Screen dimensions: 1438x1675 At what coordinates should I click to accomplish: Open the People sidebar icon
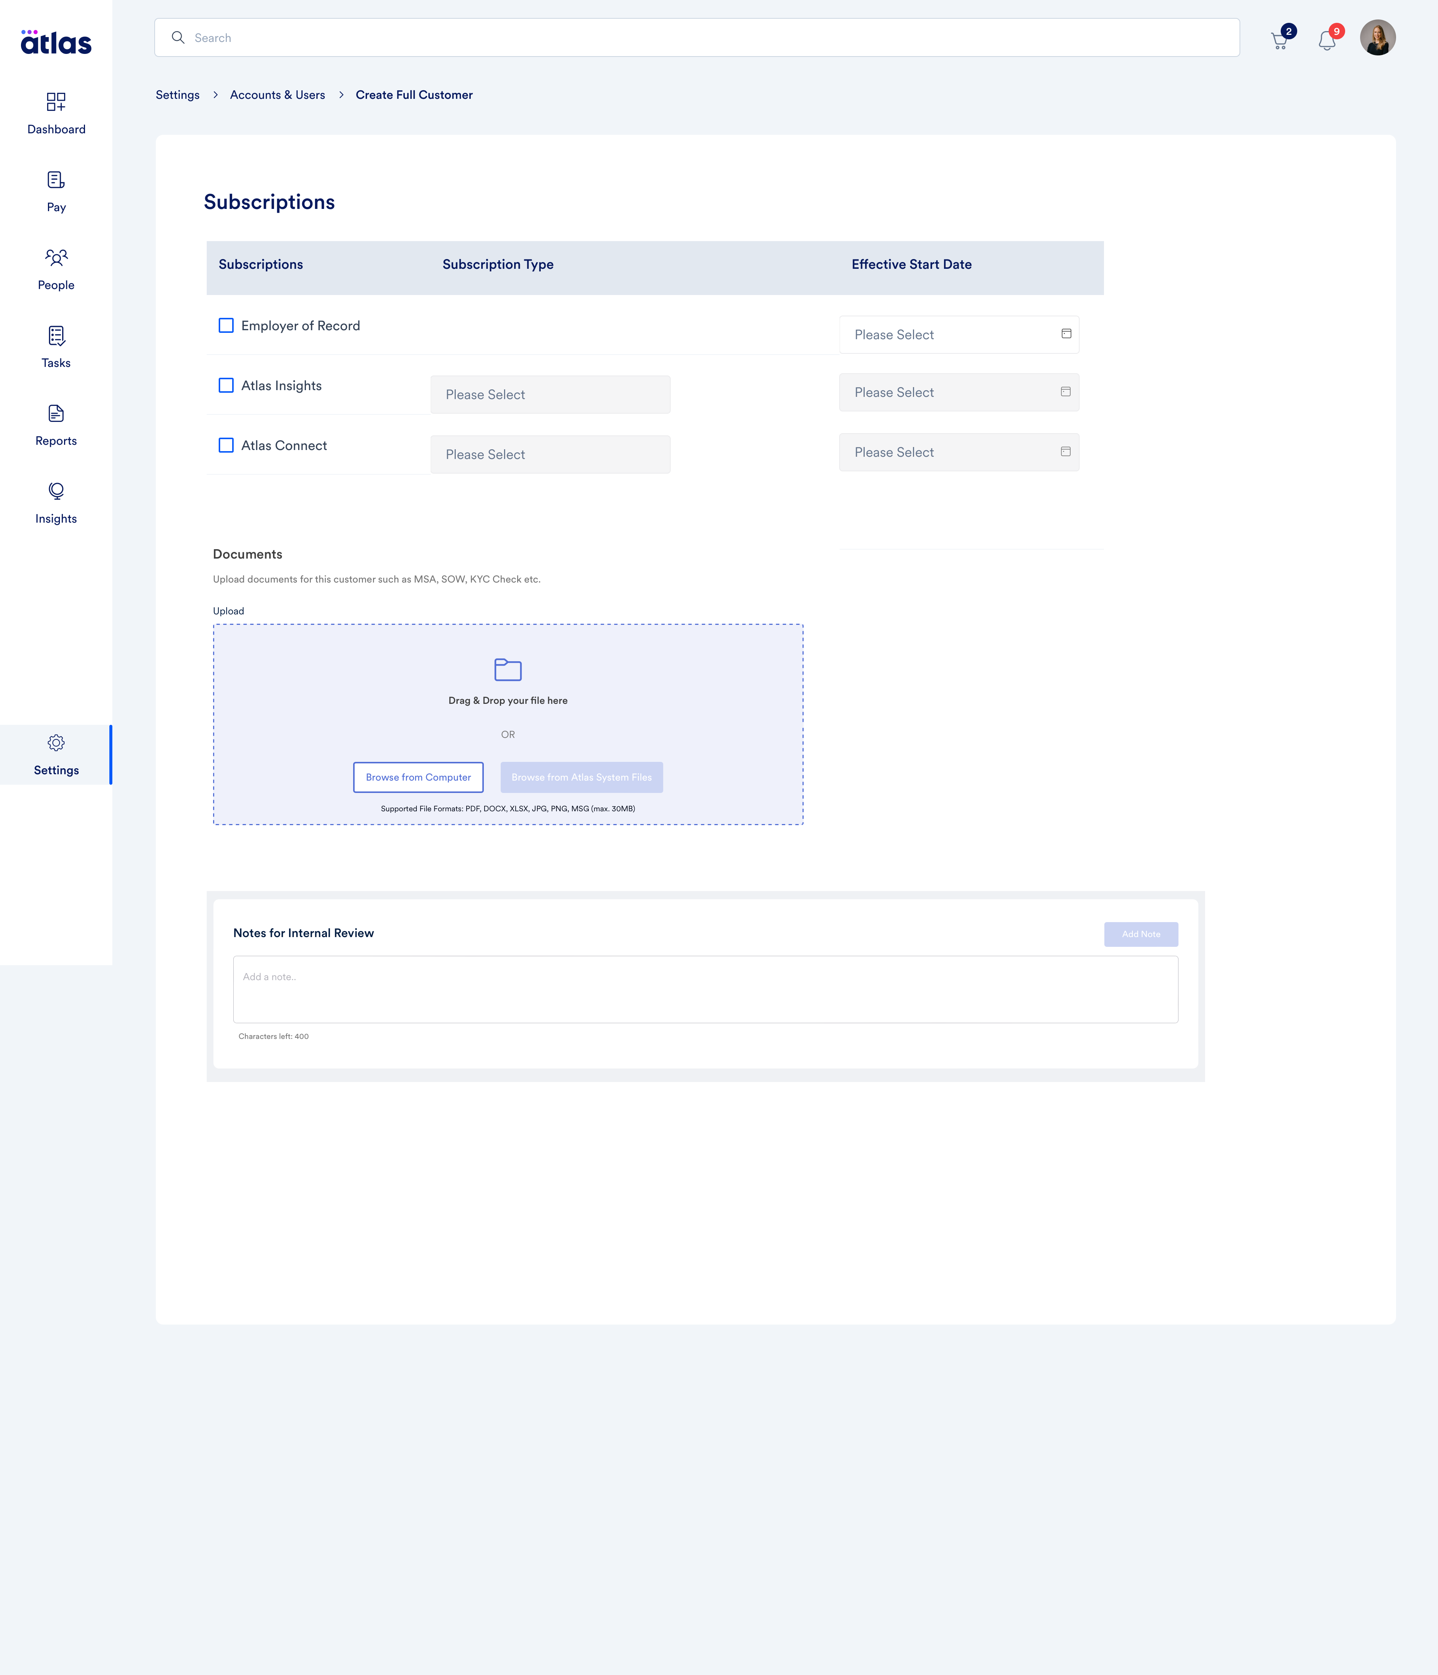click(x=56, y=257)
